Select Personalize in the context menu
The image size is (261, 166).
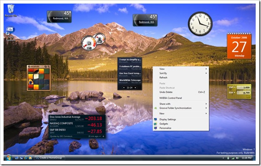pos(181,128)
